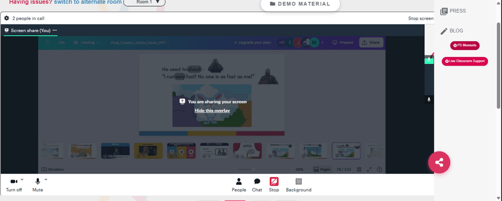Click the 76 / 123 page counter
Image resolution: width=502 pixels, height=201 pixels.
click(344, 169)
